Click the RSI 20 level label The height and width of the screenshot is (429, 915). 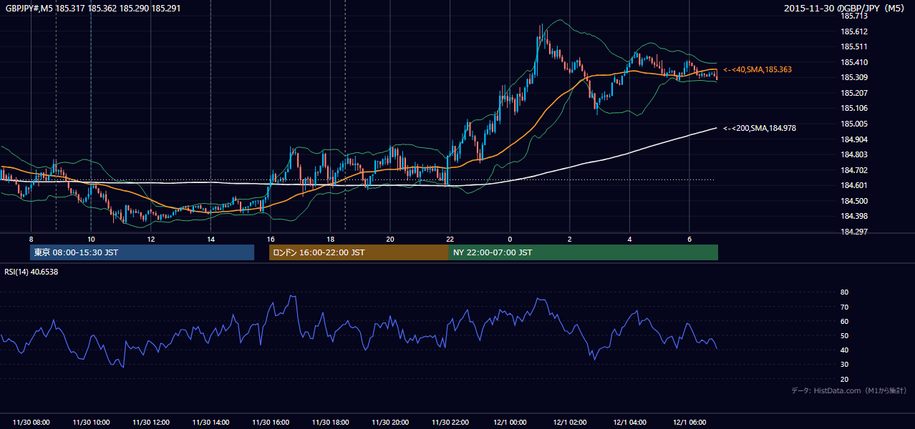click(x=844, y=379)
